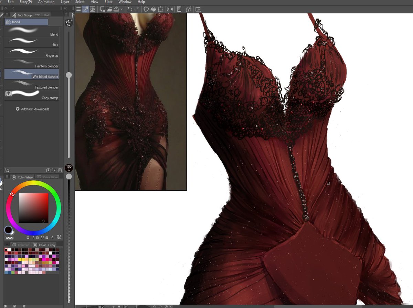
Task: Open the sub tool panel hamburger menu
Action: (x=7, y=15)
